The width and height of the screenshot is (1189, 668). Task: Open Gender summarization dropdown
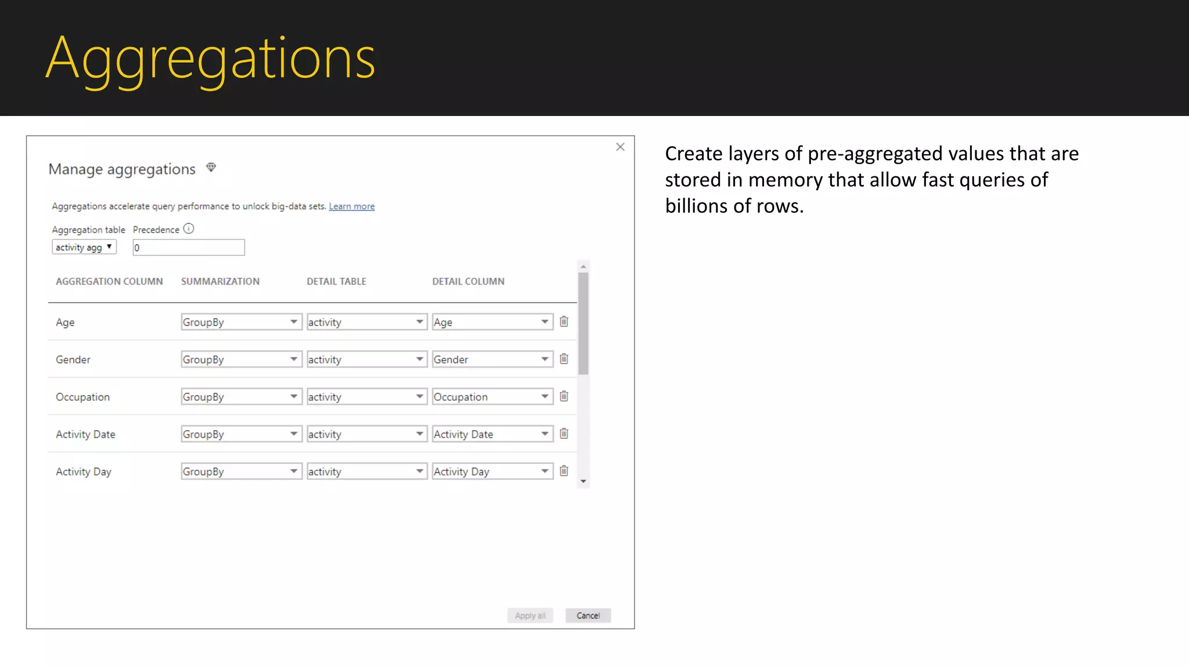tap(242, 359)
